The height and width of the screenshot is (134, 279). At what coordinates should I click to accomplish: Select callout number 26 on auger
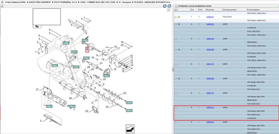[70, 98]
